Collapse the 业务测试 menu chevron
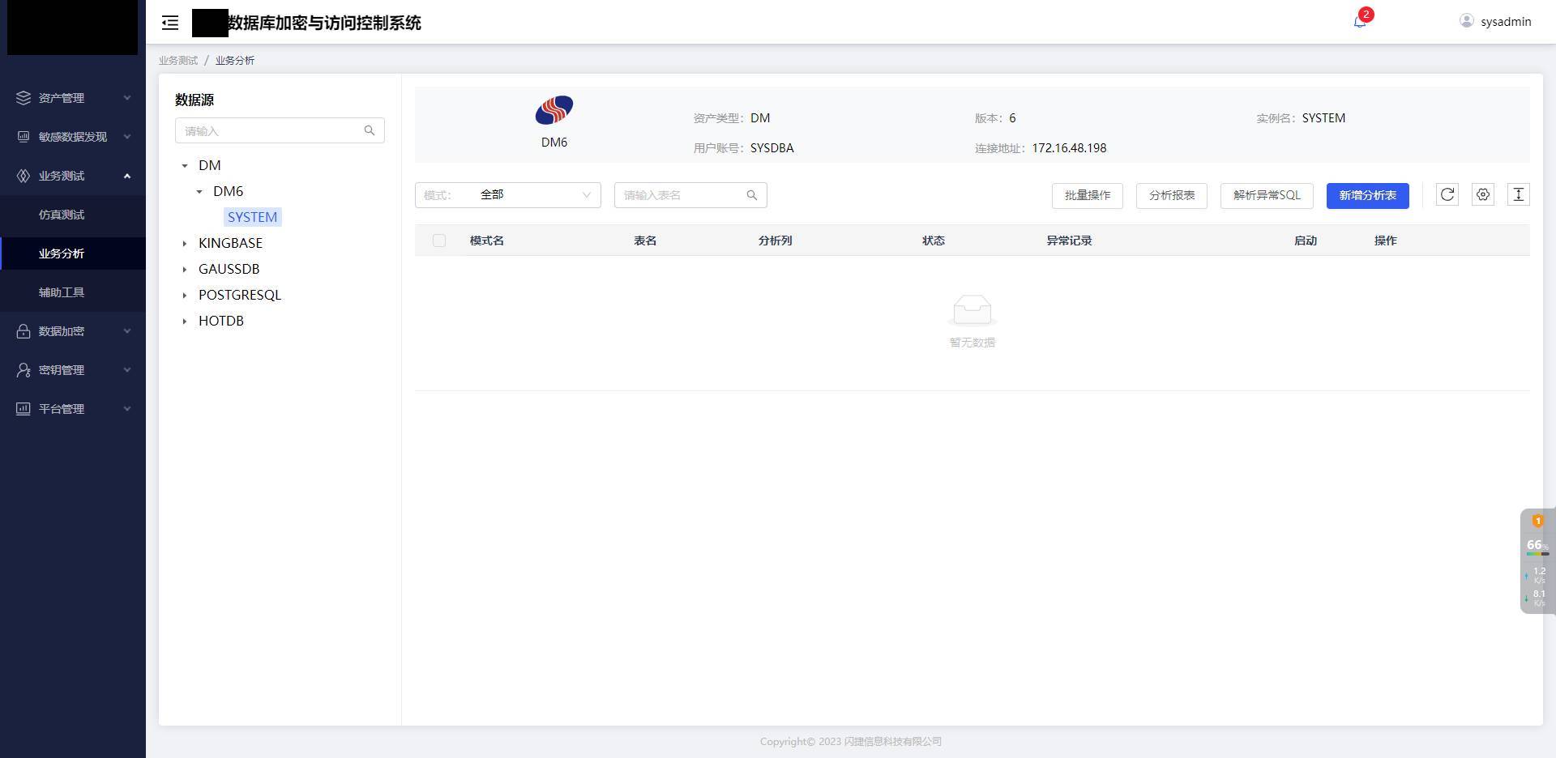This screenshot has width=1556, height=758. 127,176
